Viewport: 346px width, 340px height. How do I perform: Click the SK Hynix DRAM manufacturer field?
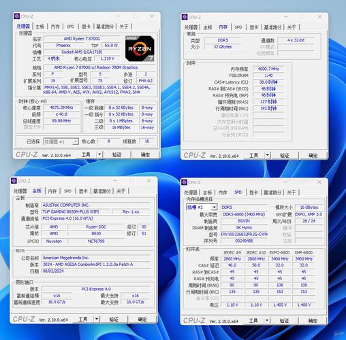(244, 227)
